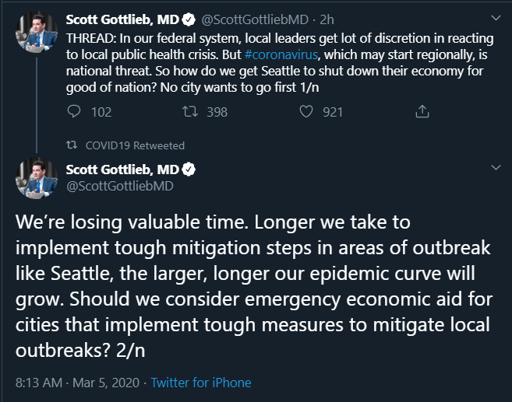The image size is (512, 402).
Task: Open Scott Gottlieb, MD name on first tweet
Action: click(x=122, y=19)
